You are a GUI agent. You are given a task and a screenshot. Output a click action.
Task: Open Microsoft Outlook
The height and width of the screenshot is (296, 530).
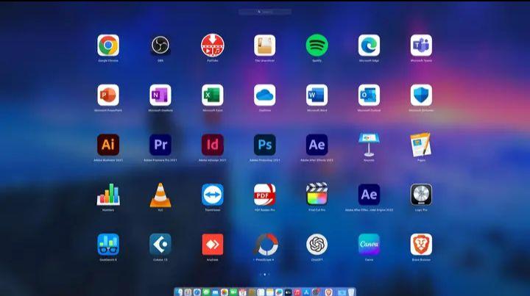[x=369, y=95]
